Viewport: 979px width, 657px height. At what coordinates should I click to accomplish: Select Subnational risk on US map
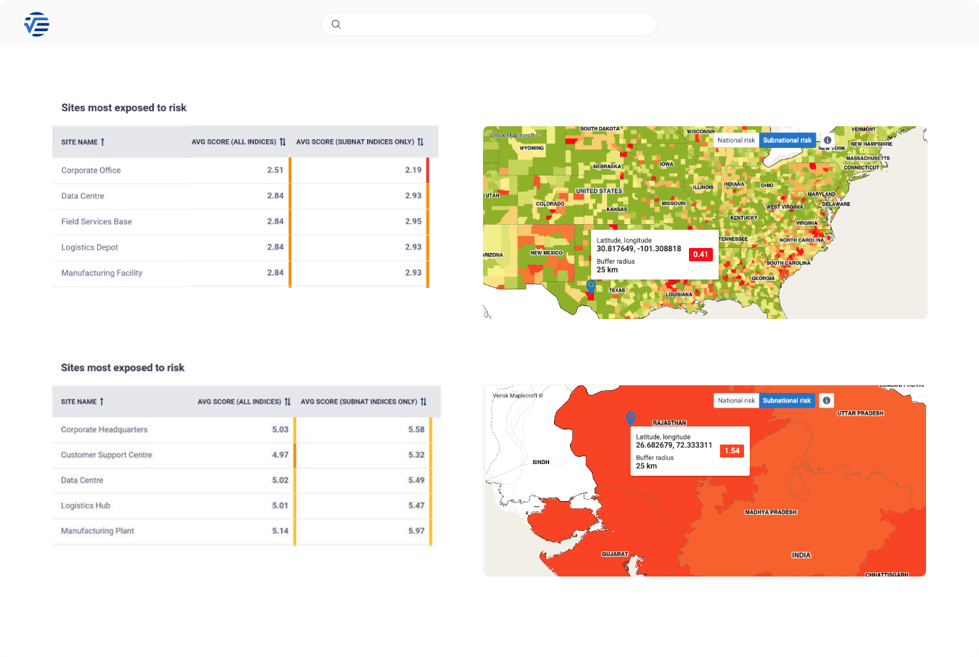point(787,140)
